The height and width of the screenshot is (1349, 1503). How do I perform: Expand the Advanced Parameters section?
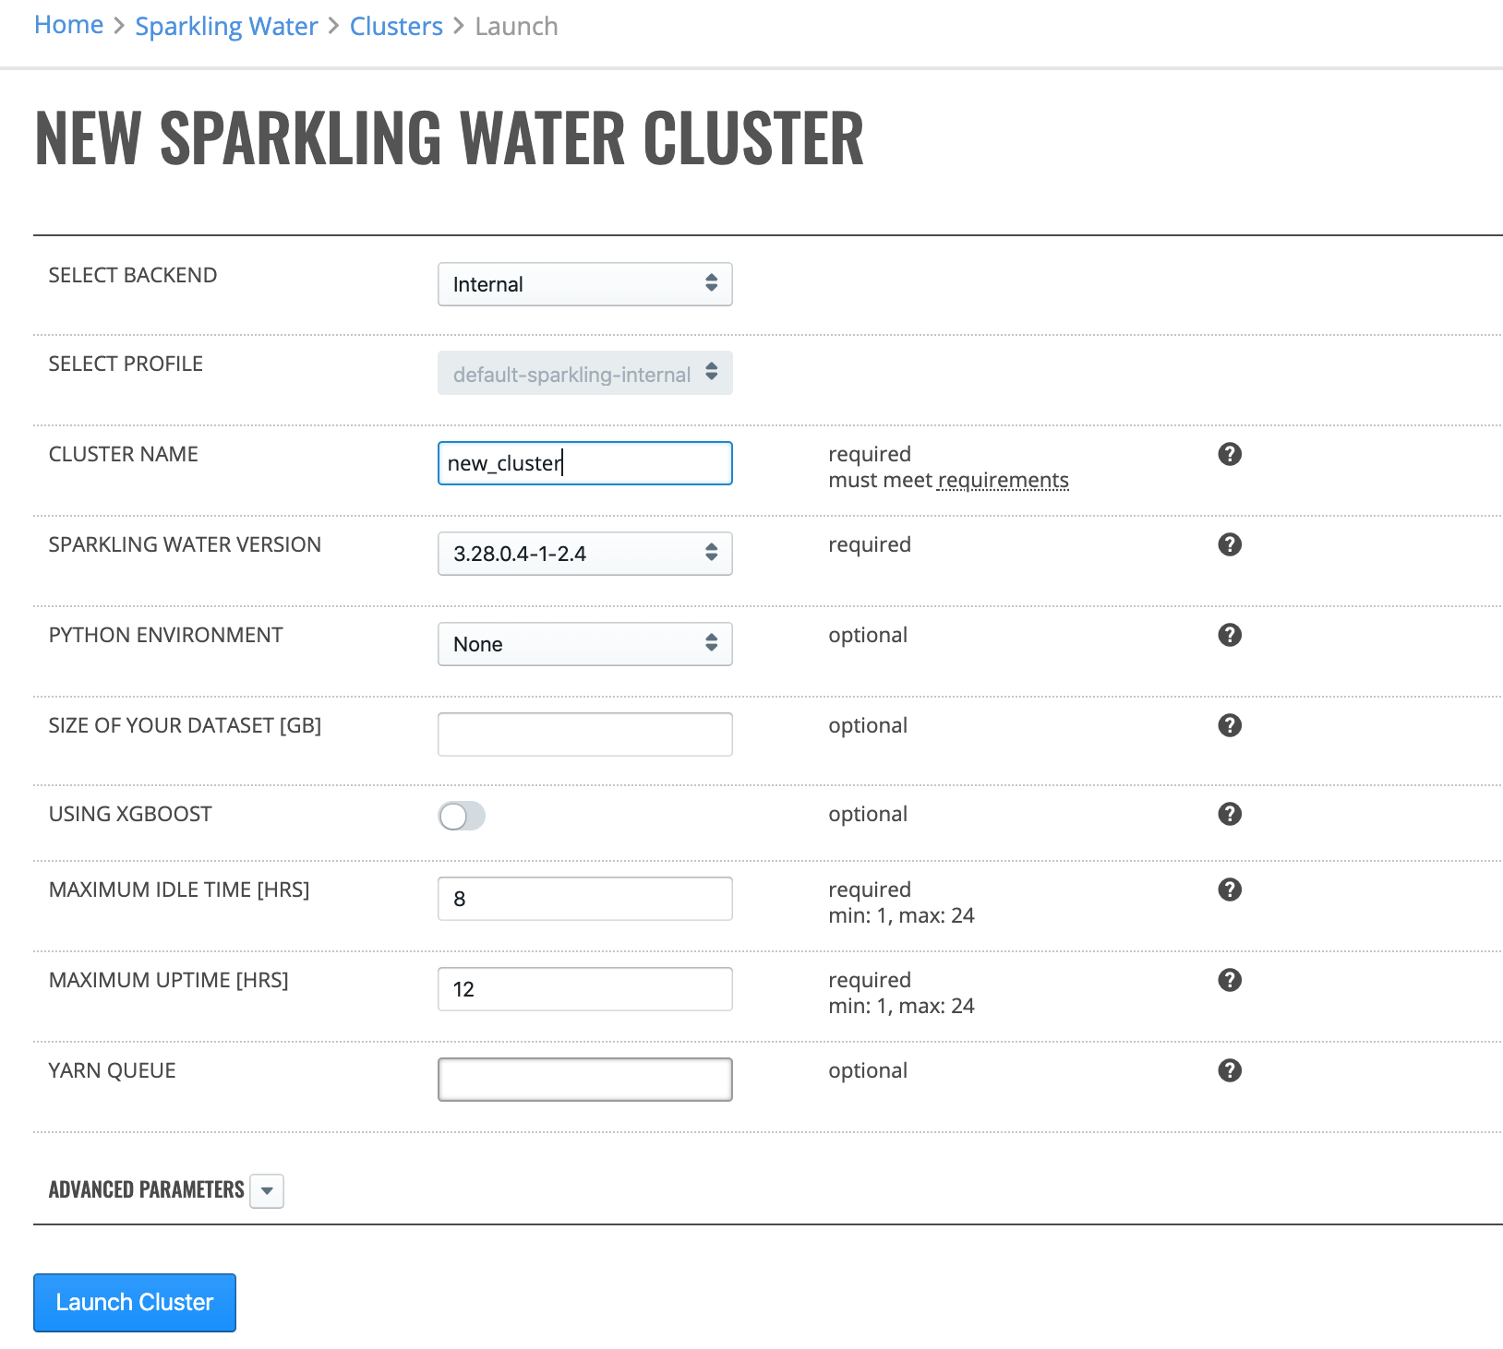(267, 1191)
